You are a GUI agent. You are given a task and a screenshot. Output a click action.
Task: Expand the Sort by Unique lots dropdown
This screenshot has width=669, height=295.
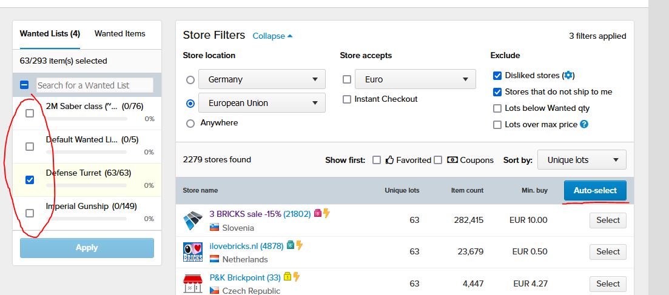click(582, 160)
